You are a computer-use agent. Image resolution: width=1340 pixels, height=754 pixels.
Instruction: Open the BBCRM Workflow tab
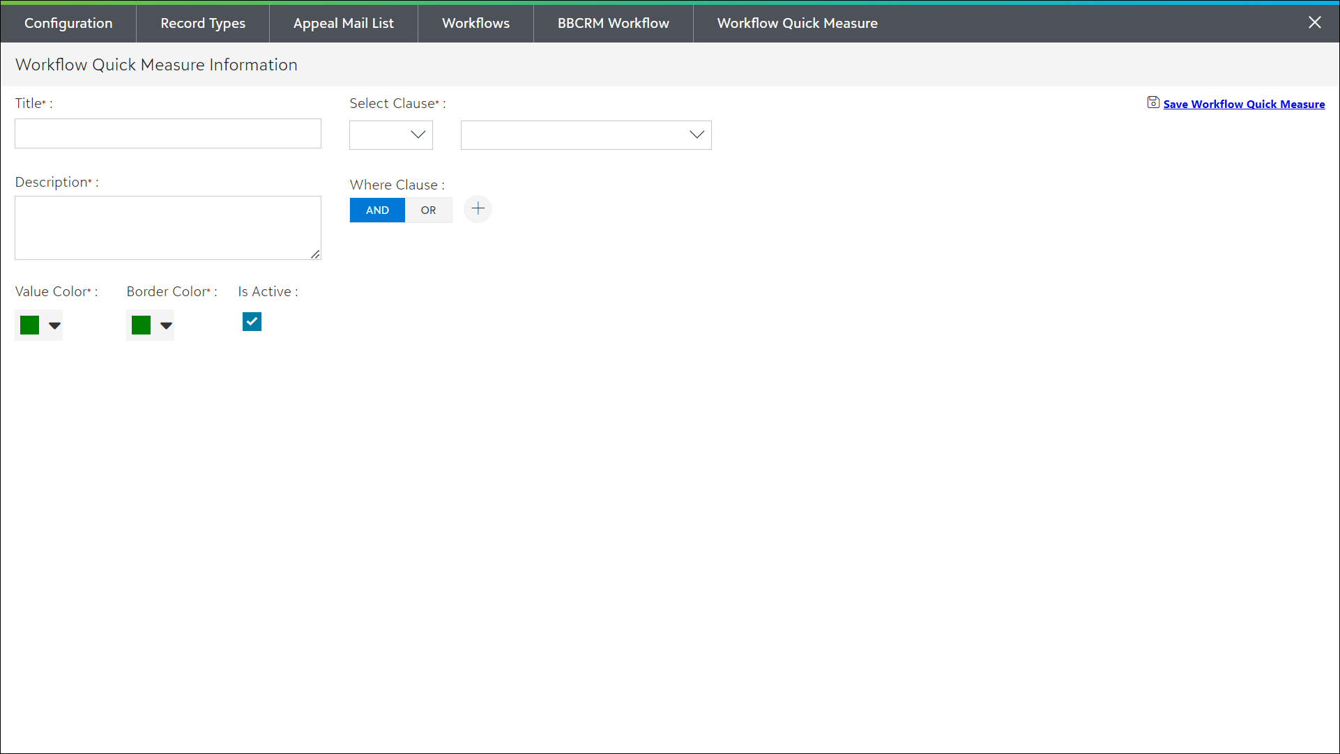click(613, 23)
